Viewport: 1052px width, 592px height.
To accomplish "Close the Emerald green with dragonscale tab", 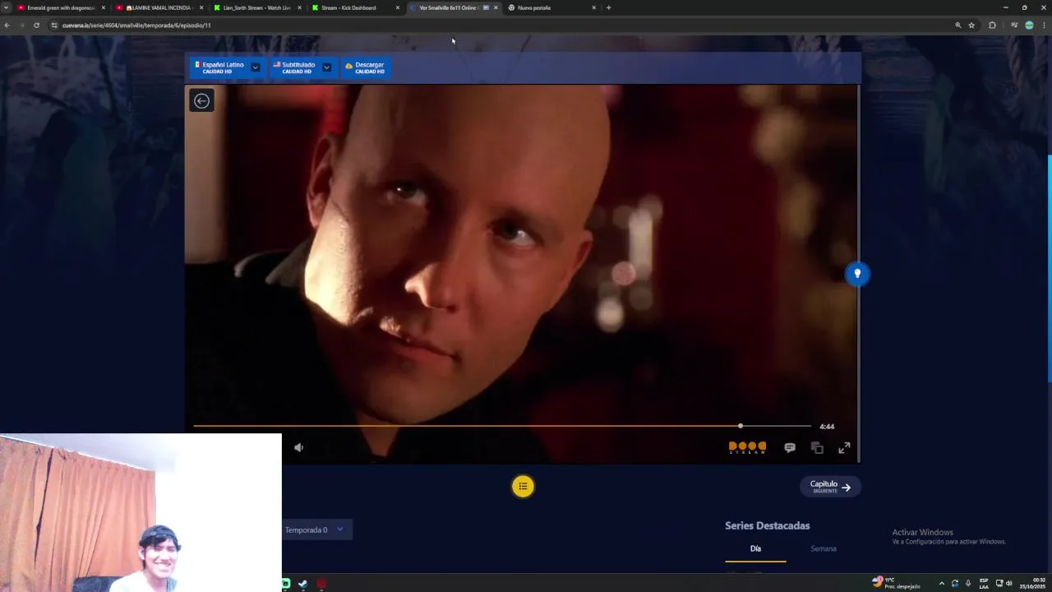I will (104, 7).
